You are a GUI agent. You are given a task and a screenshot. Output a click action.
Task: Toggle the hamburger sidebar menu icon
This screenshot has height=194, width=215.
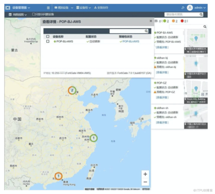(x=48, y=8)
